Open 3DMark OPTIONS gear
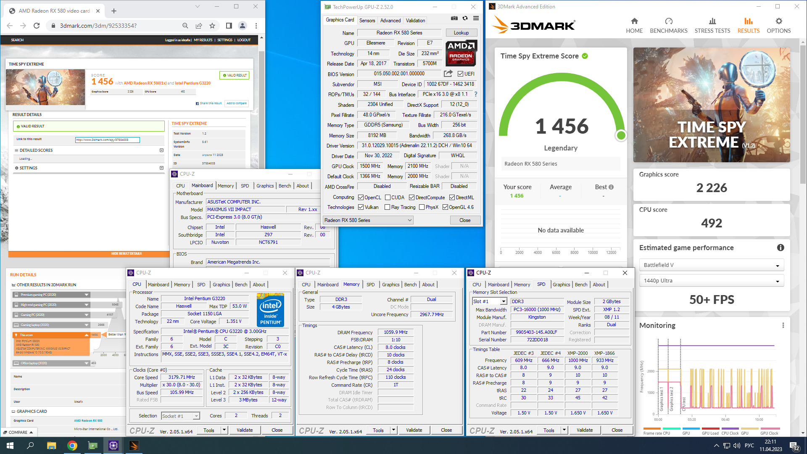The height and width of the screenshot is (454, 807). pos(778,26)
